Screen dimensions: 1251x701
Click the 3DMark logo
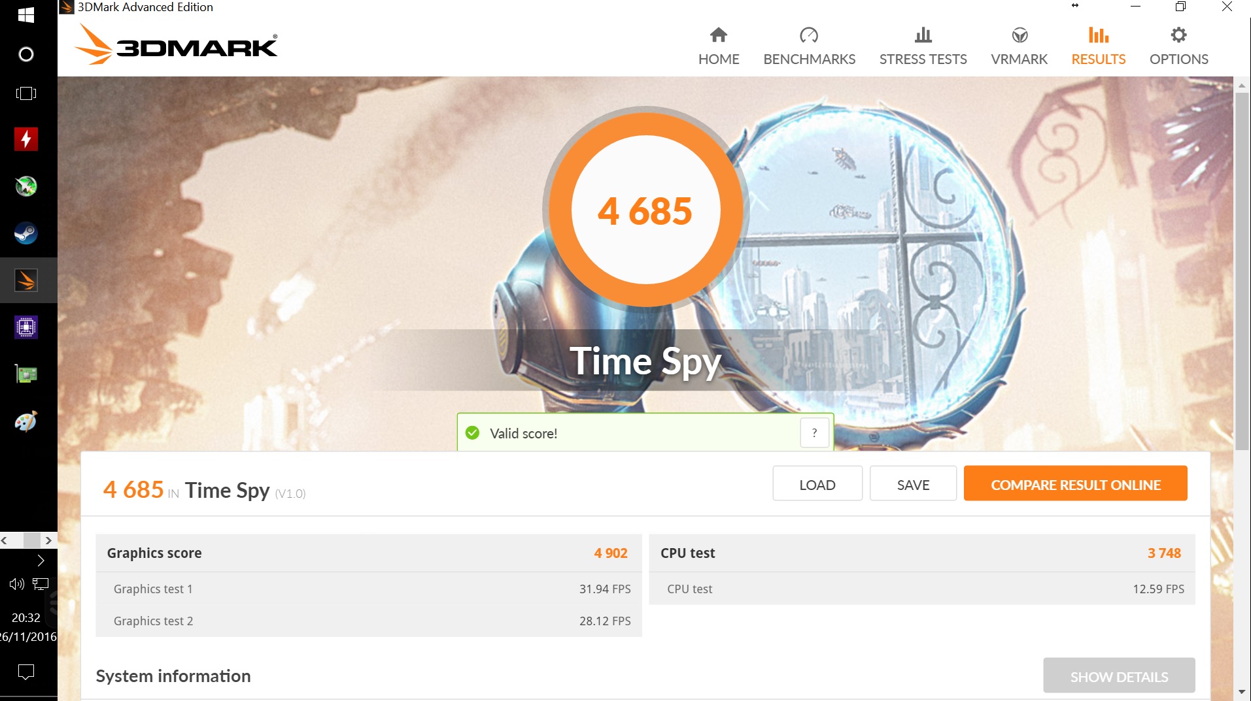coord(177,44)
